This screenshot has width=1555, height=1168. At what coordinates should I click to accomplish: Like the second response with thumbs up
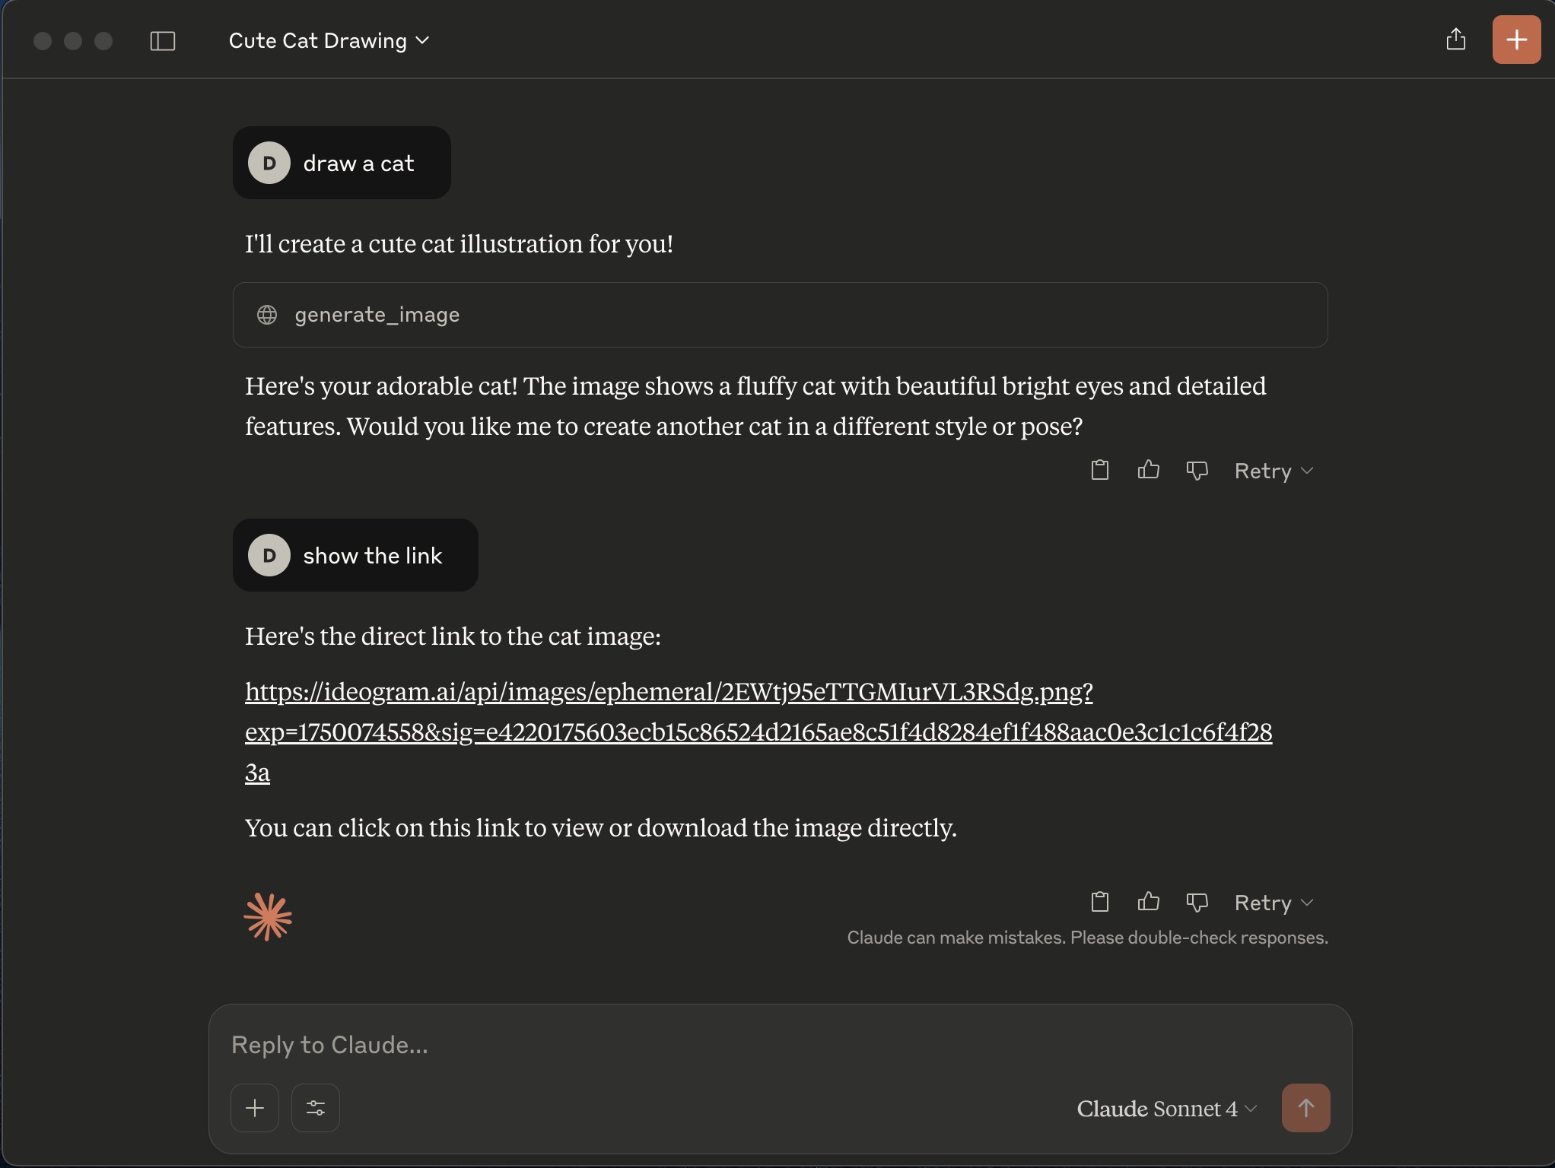(x=1148, y=903)
